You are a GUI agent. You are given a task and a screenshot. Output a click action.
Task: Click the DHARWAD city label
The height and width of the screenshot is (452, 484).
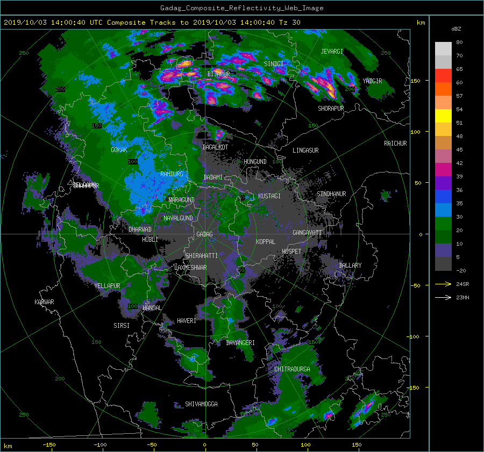pyautogui.click(x=140, y=229)
